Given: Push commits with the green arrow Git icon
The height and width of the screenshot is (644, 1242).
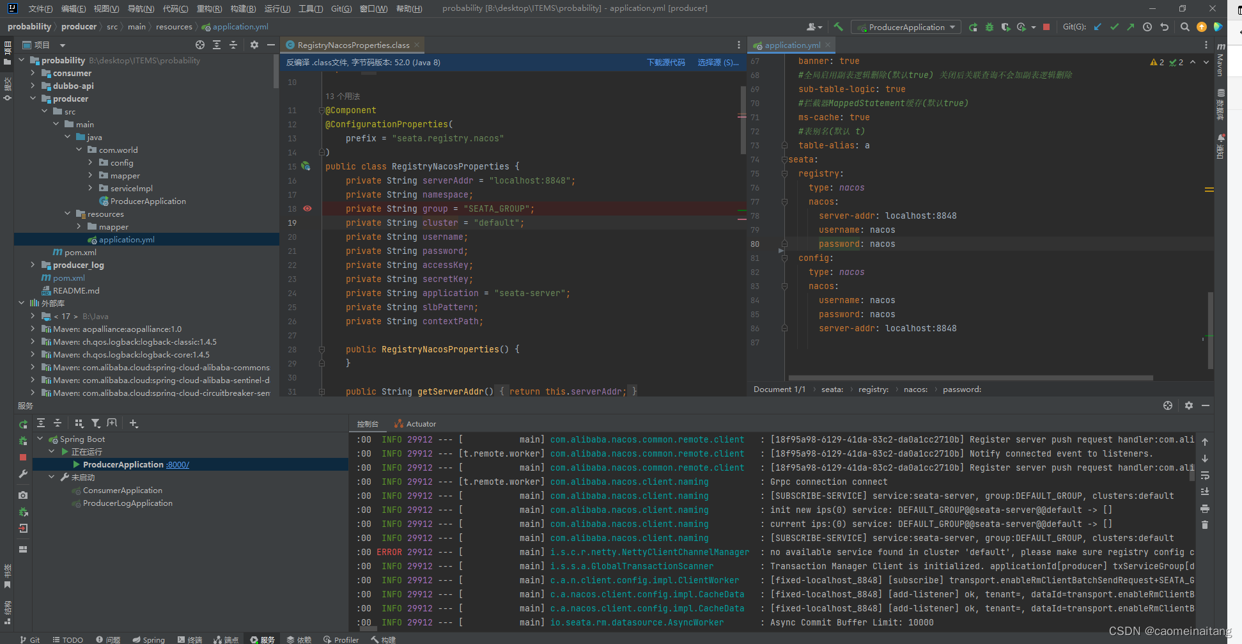Looking at the screenshot, I should pyautogui.click(x=1131, y=27).
